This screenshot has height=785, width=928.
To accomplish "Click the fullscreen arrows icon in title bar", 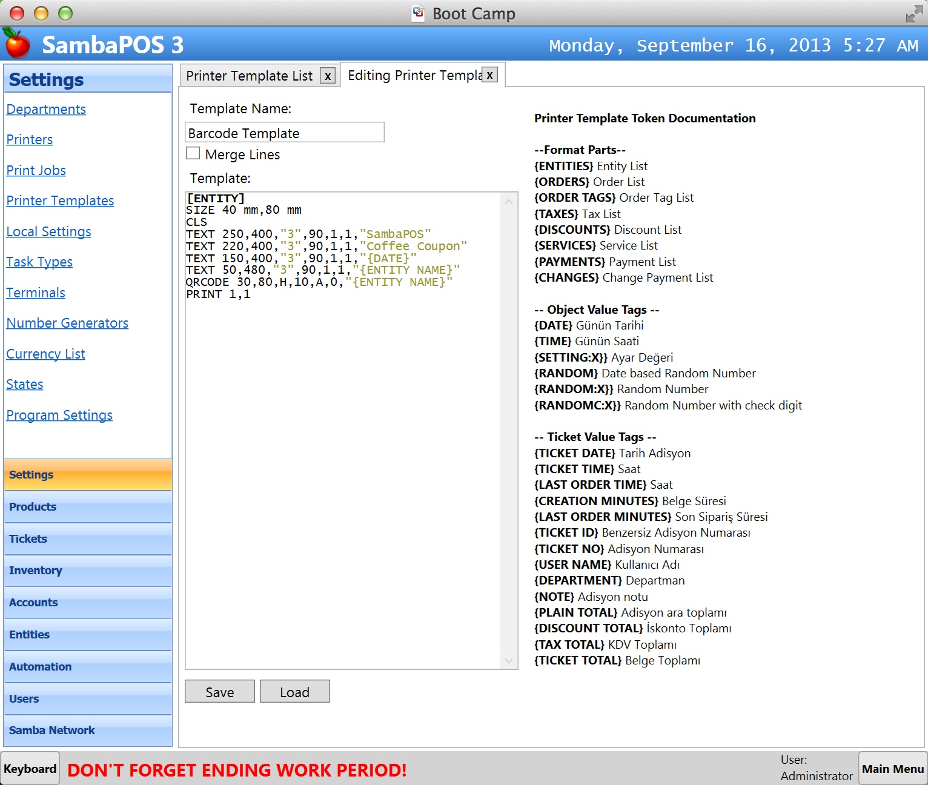I will coord(913,14).
